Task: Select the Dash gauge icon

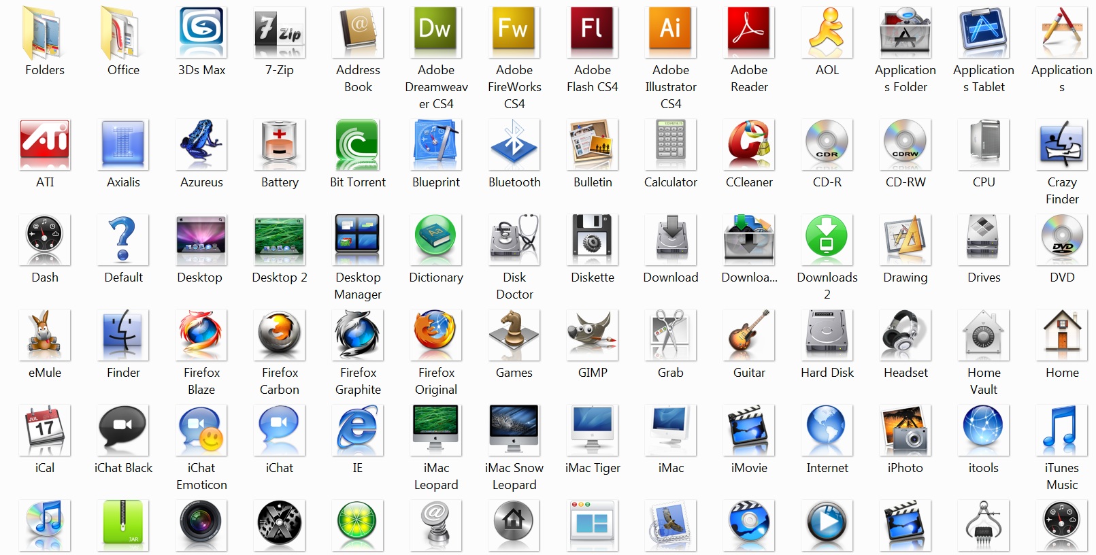Action: click(45, 239)
